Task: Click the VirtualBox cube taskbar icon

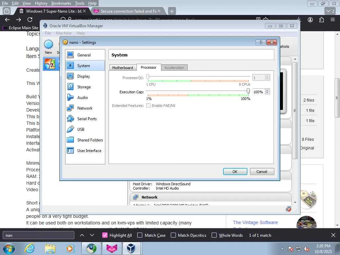Action: click(x=131, y=248)
